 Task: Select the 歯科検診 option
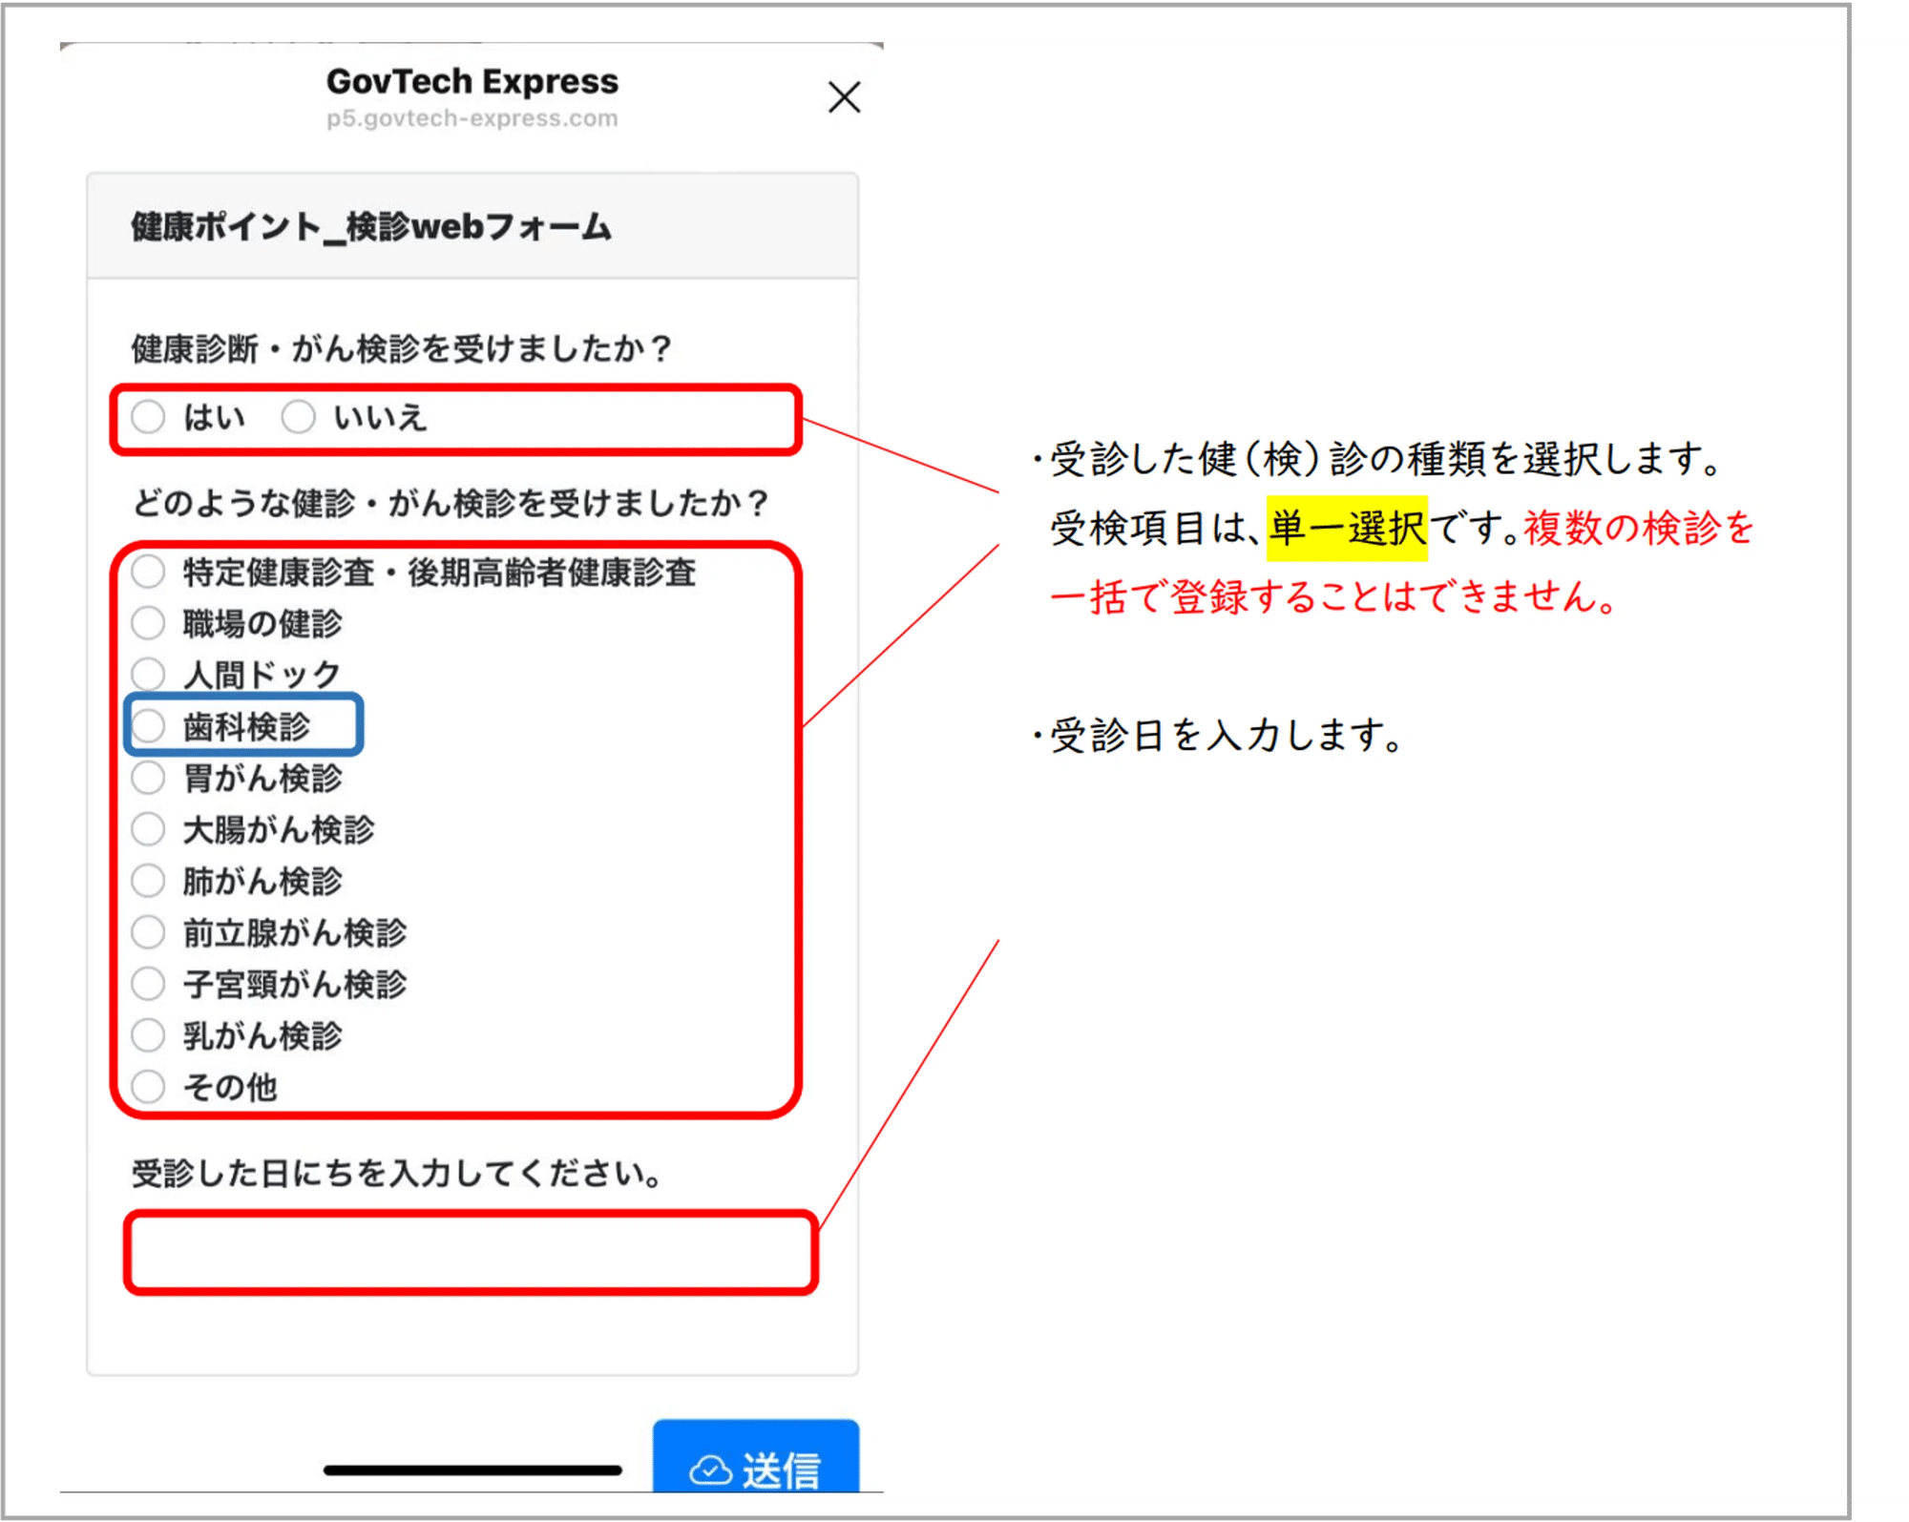[150, 726]
